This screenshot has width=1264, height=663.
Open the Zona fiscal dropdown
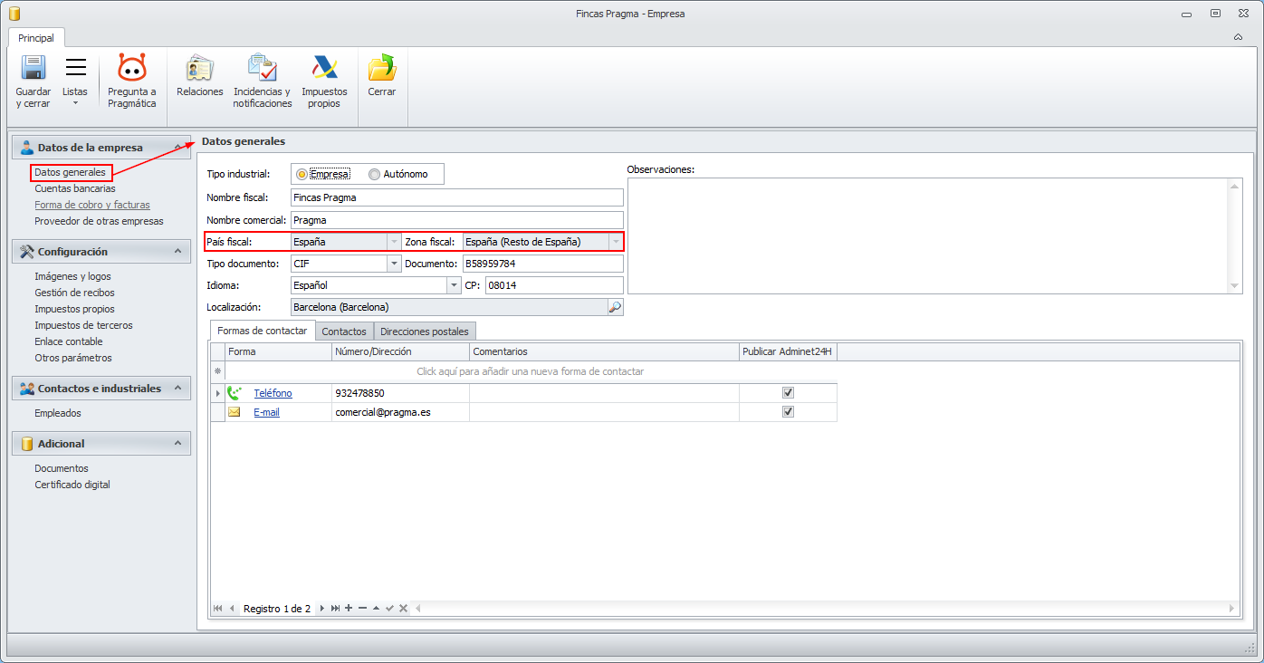(617, 242)
